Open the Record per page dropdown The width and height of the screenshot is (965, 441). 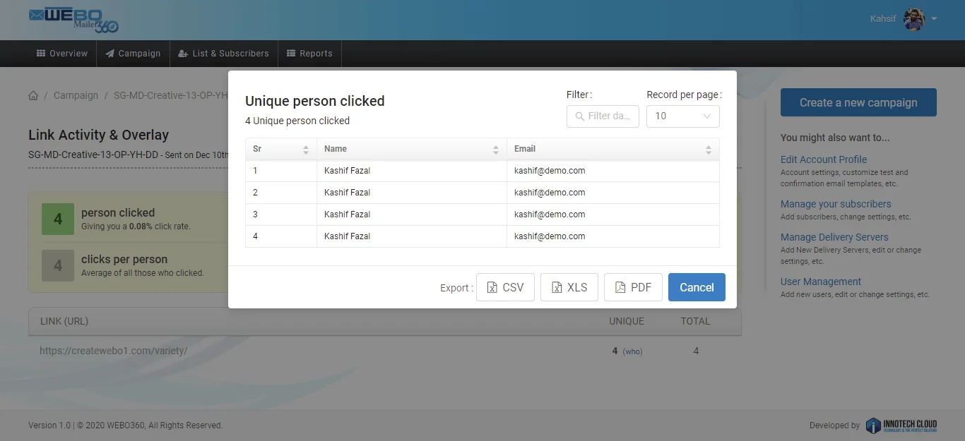682,116
